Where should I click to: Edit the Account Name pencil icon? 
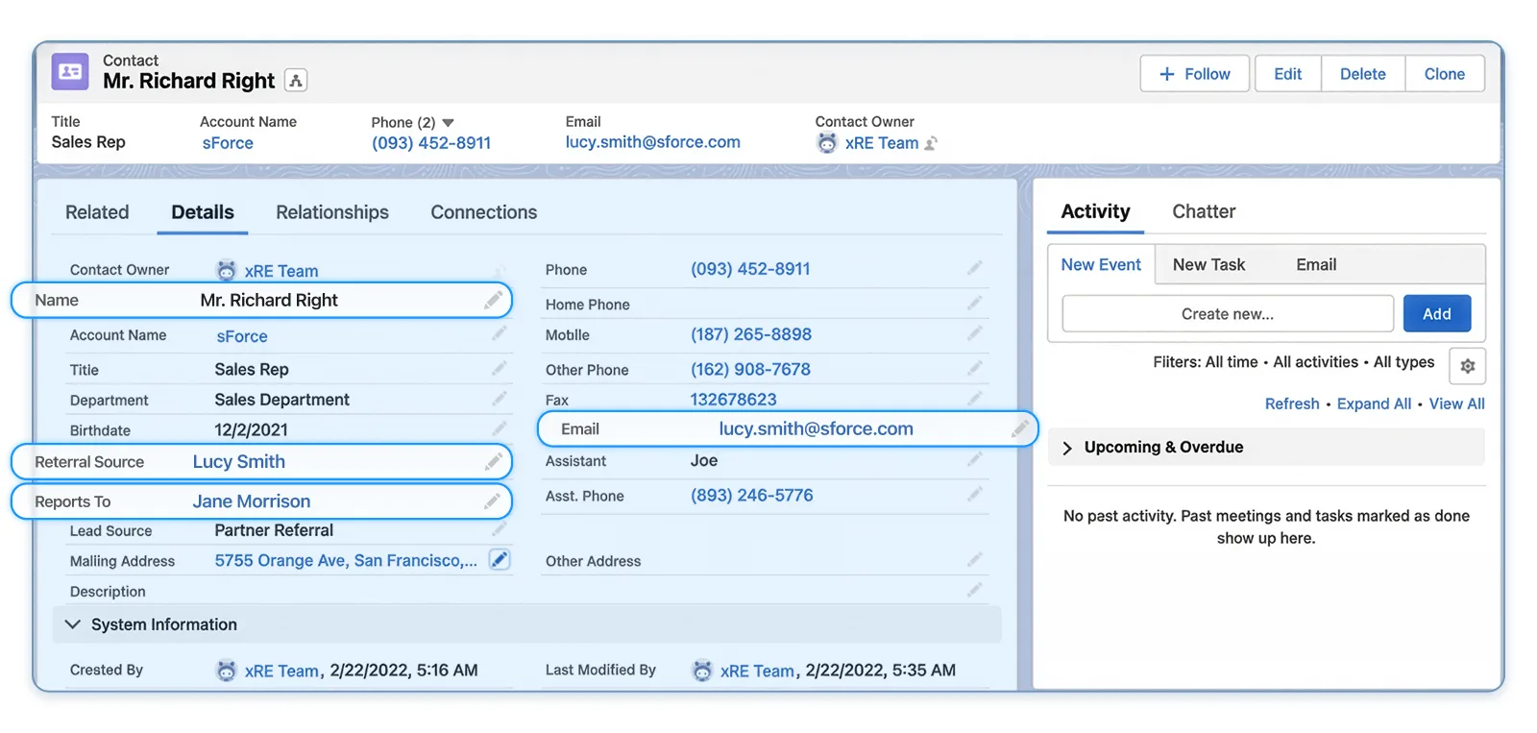tap(499, 334)
